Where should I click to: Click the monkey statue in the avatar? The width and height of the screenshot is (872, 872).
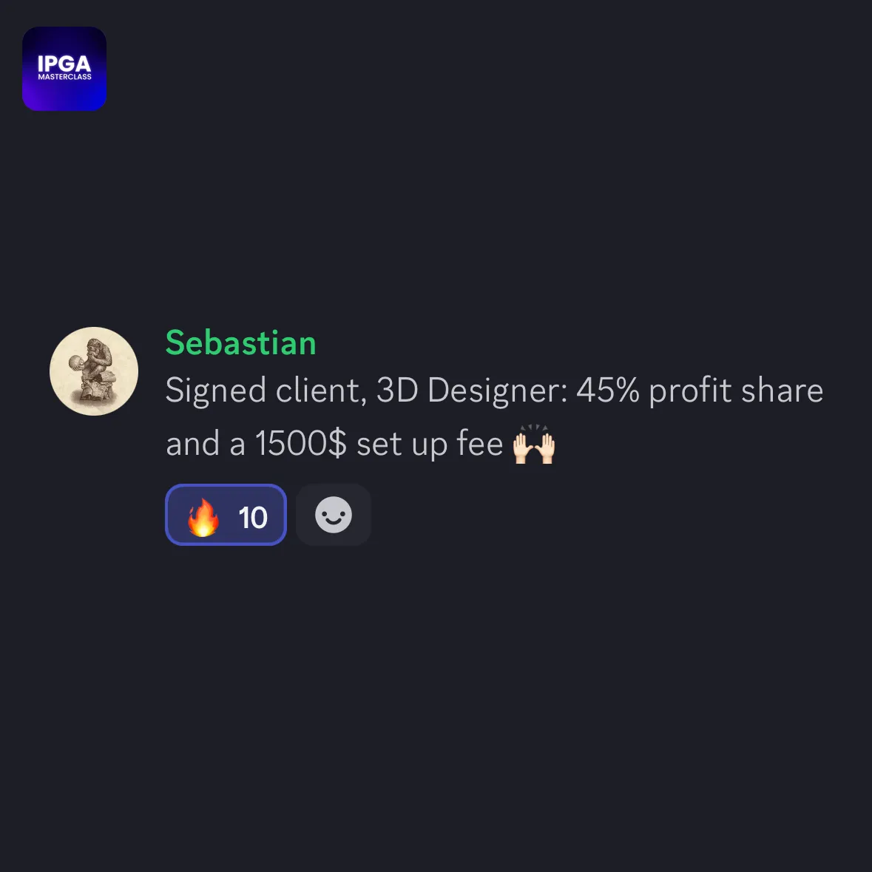[93, 370]
